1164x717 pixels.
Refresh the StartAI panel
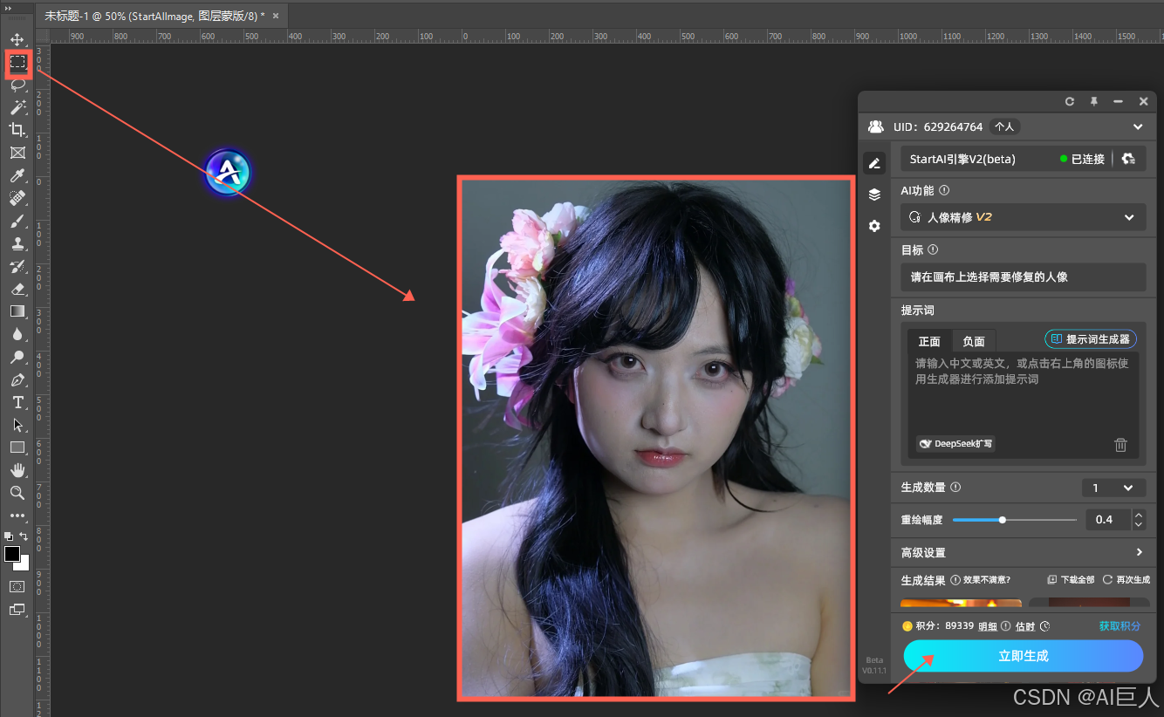coord(1070,102)
